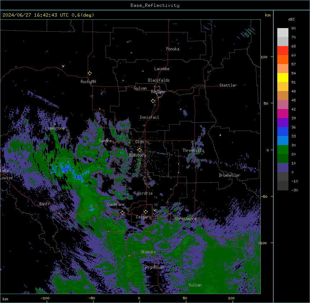
Task: Click the Ponoka city label
Action: pos(173,49)
